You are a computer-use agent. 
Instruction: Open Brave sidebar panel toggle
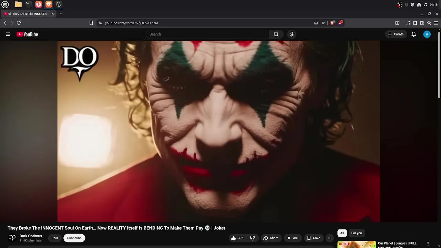415,23
